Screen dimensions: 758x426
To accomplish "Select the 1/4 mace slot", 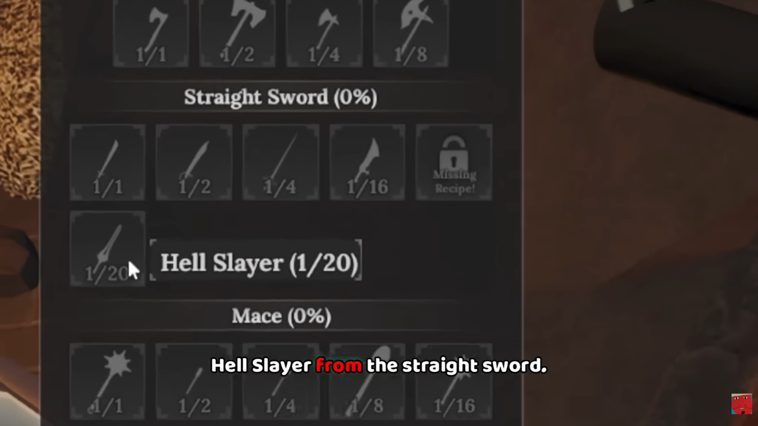I will click(x=281, y=381).
